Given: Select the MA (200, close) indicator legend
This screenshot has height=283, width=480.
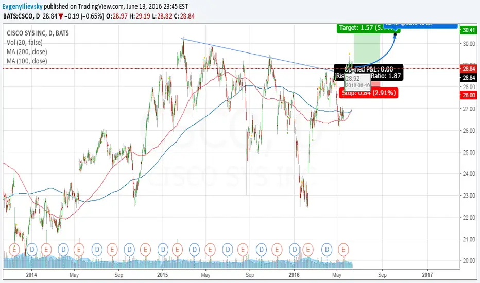Looking at the screenshot, I should [27, 51].
